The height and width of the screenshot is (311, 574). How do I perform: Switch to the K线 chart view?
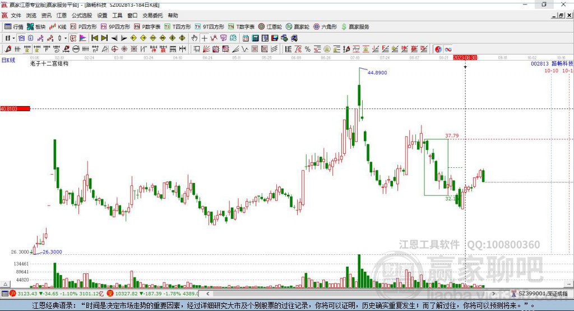[x=58, y=27]
